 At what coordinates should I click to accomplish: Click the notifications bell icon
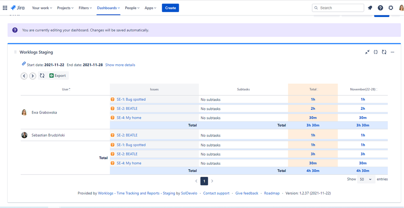[370, 8]
